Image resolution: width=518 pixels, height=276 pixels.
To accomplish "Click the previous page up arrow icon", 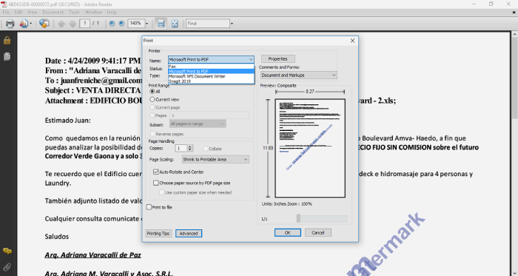I will tap(61, 24).
